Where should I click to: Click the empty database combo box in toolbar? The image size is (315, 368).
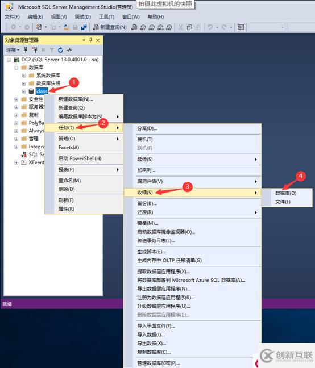(268, 27)
